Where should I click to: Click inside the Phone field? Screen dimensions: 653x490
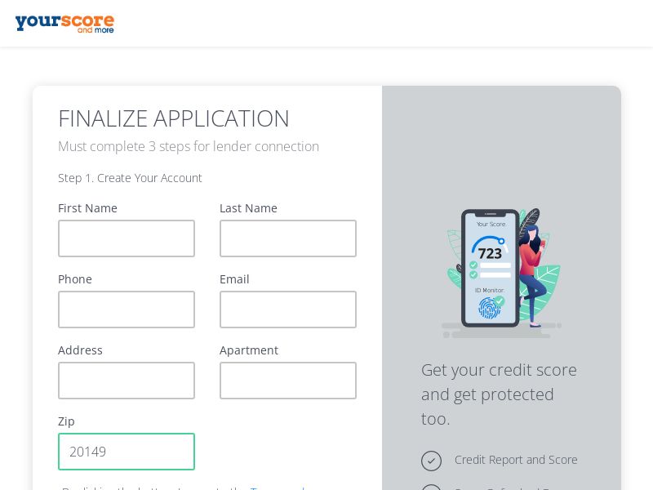point(127,310)
